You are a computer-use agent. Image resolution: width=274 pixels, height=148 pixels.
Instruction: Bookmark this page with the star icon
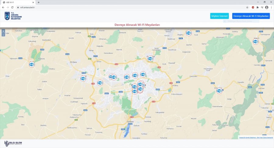[247, 7]
